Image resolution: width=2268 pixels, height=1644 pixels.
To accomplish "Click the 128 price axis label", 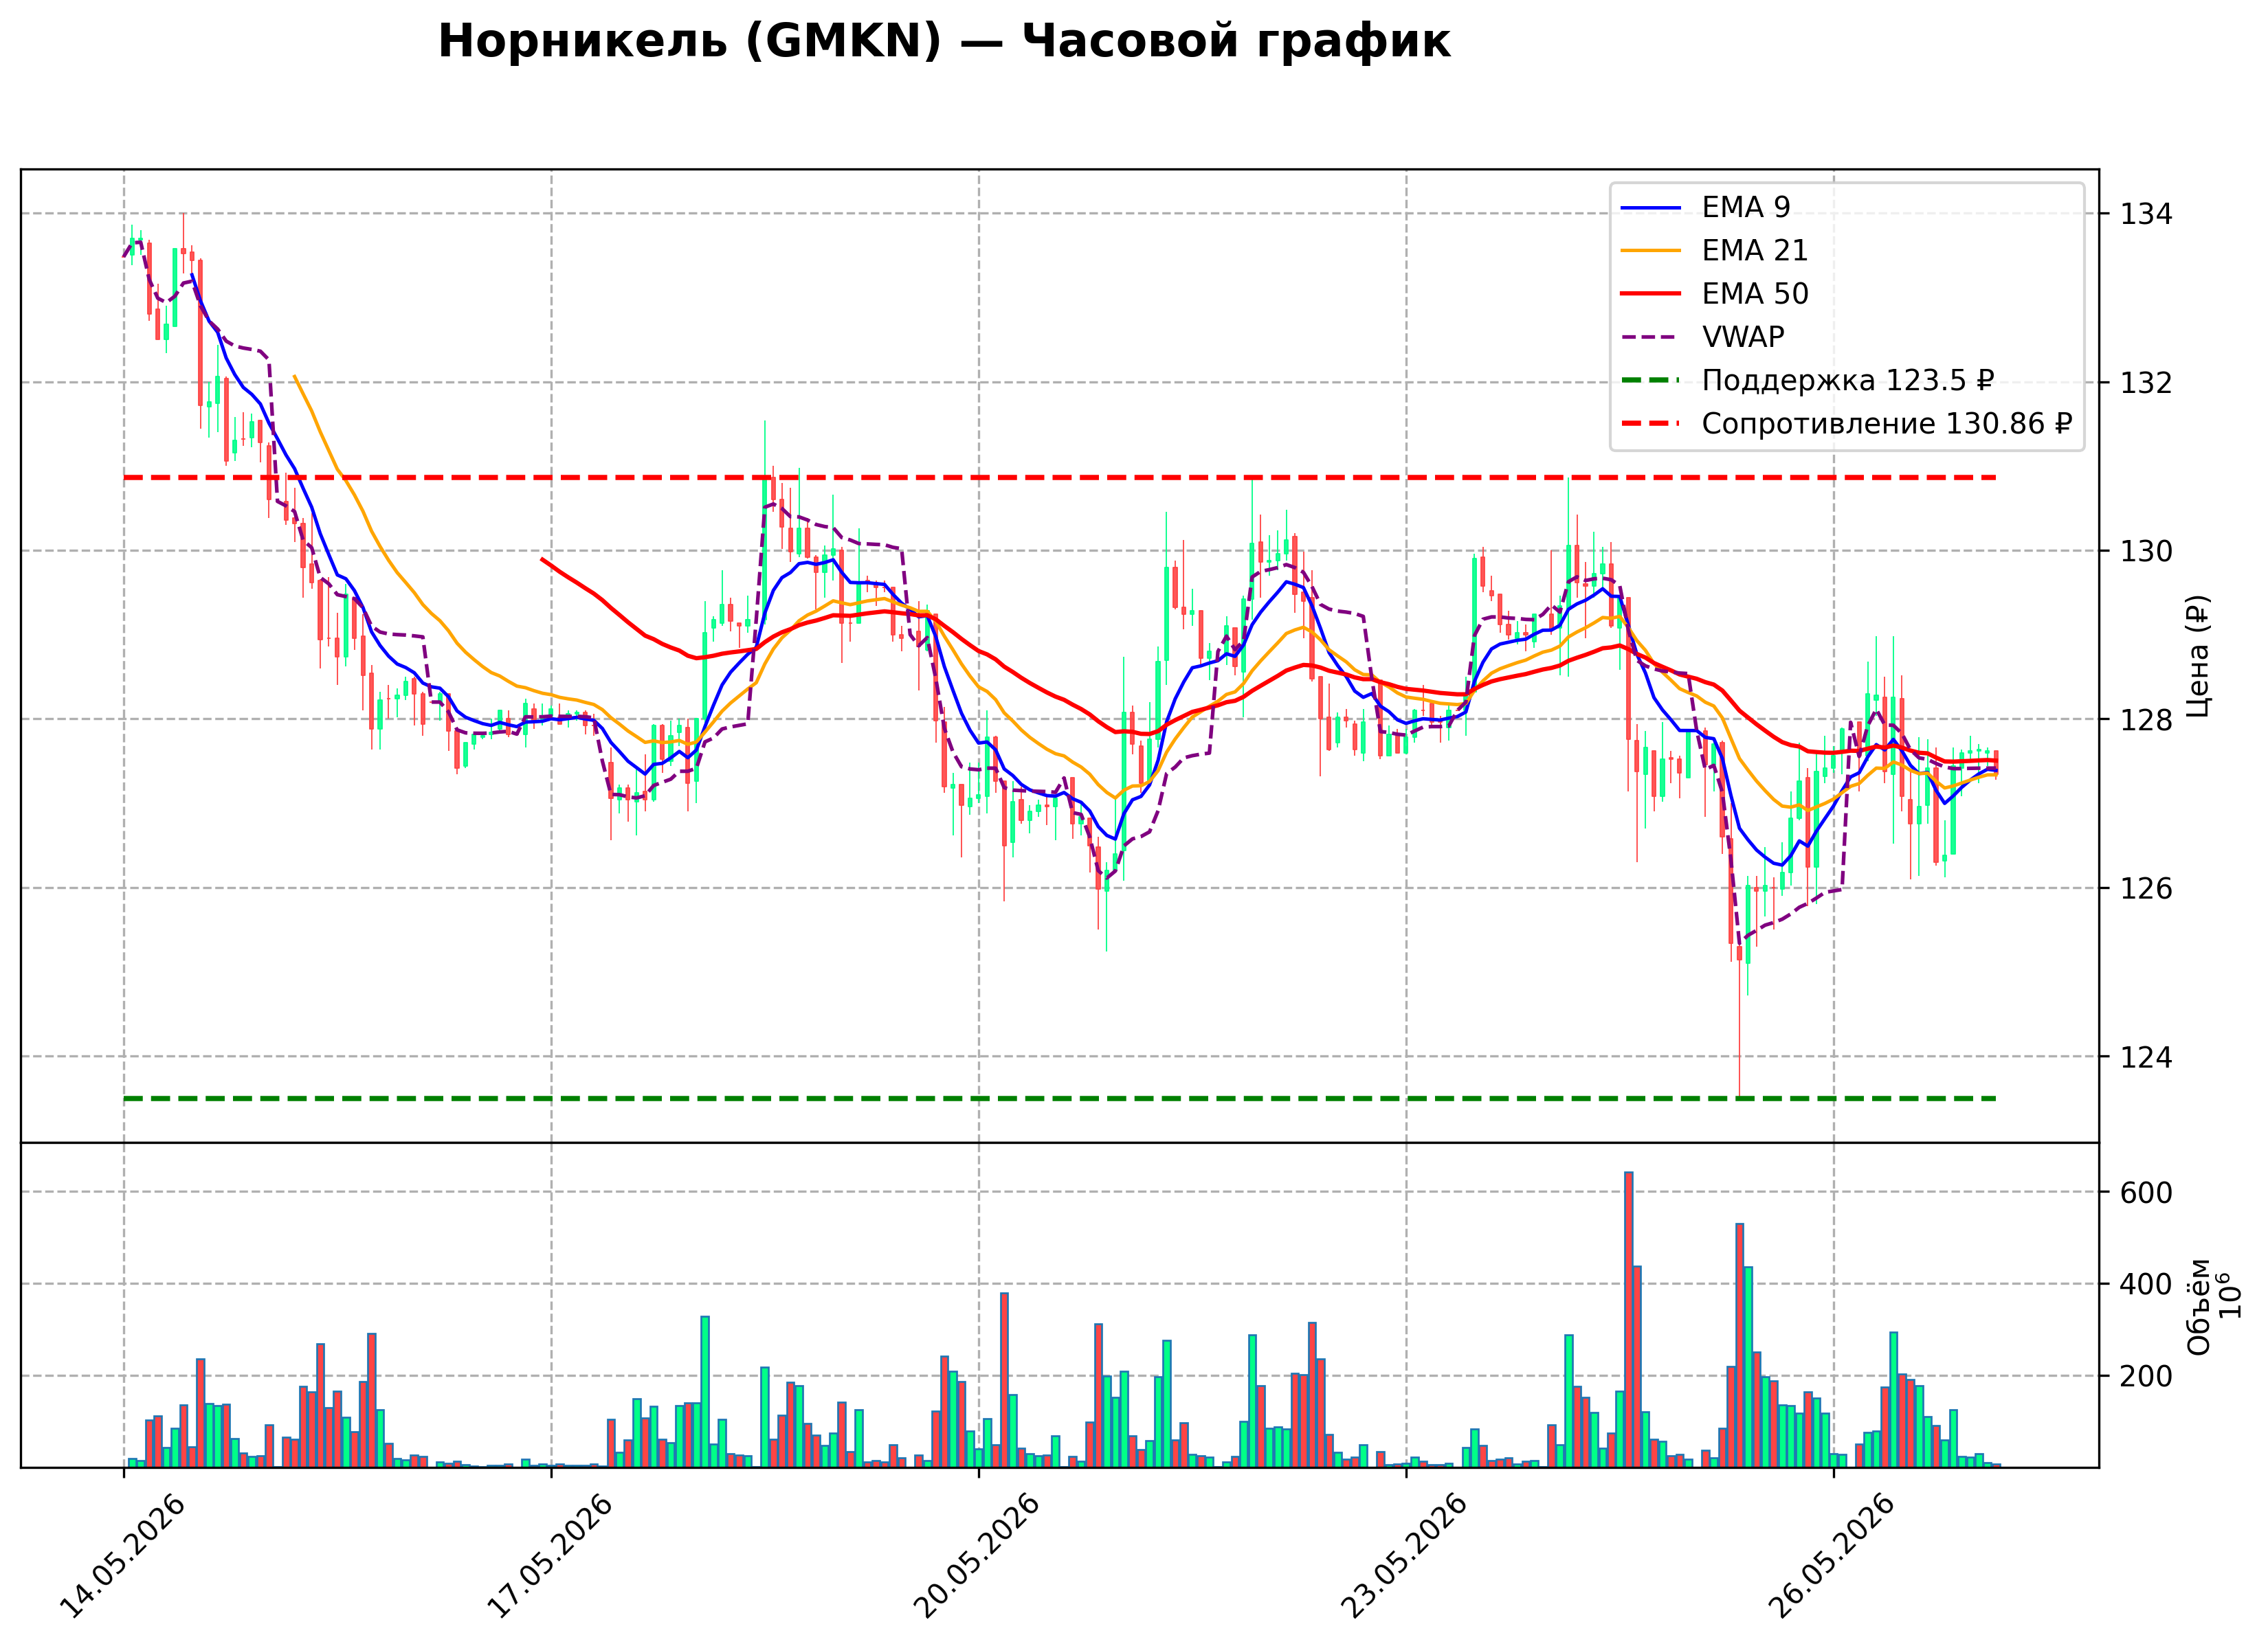I will point(2147,719).
